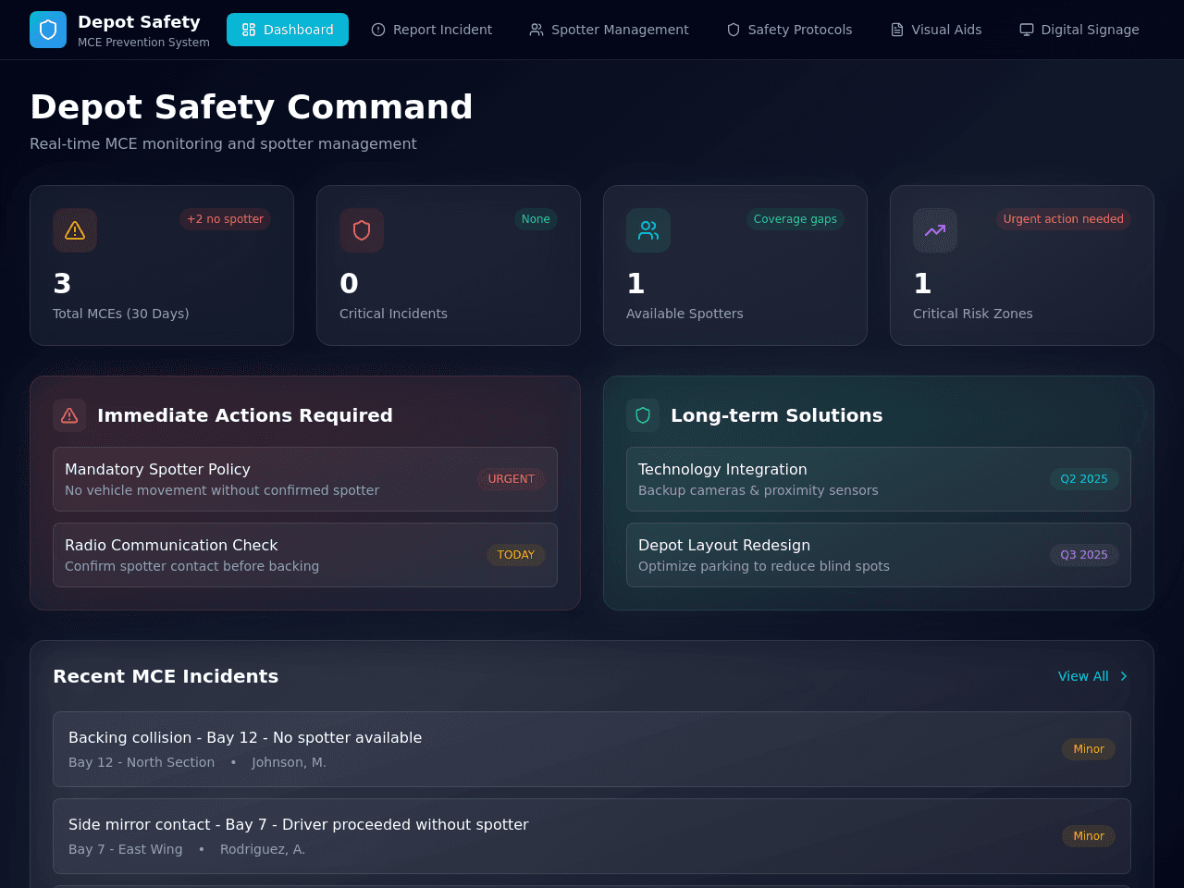Open the Backing collision Bay 12 incident
This screenshot has width=1184, height=888.
(x=592, y=749)
